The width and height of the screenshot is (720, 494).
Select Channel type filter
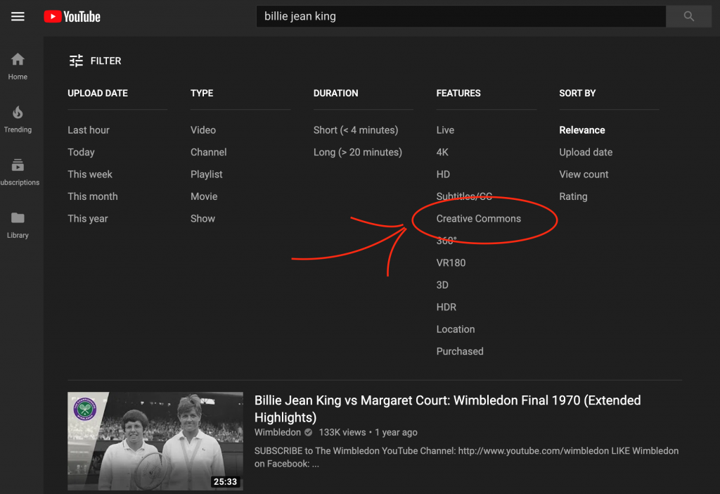(208, 152)
